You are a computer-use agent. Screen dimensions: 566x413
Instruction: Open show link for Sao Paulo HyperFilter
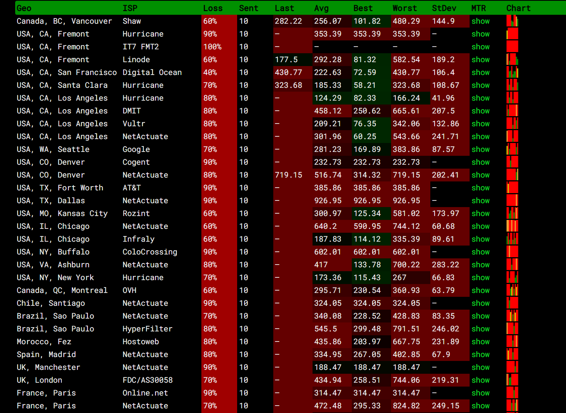click(x=480, y=329)
